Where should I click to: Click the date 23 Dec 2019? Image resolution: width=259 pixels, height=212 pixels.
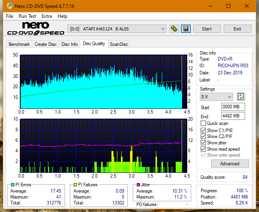[230, 73]
